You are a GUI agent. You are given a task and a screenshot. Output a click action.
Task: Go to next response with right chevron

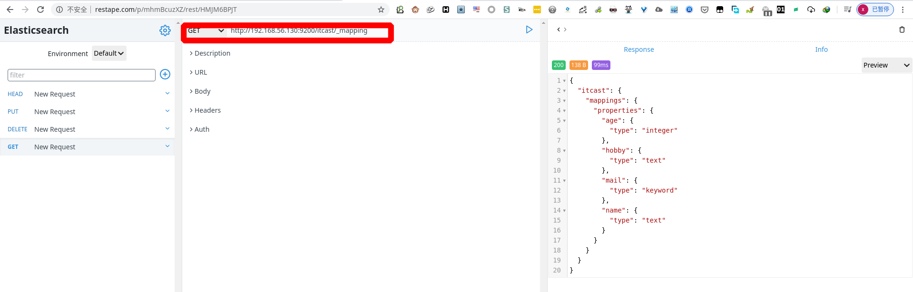coord(565,29)
